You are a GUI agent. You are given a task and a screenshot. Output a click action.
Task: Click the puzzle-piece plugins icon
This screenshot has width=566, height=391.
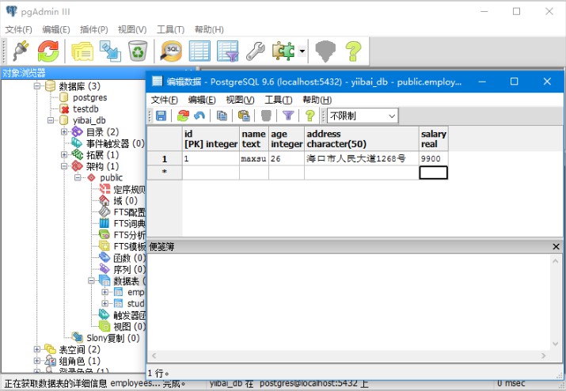283,51
